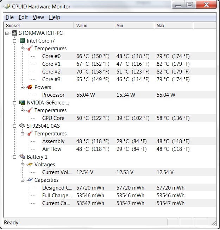Open the Help menu
Viewport: 220px width, 230px height.
coord(55,17)
